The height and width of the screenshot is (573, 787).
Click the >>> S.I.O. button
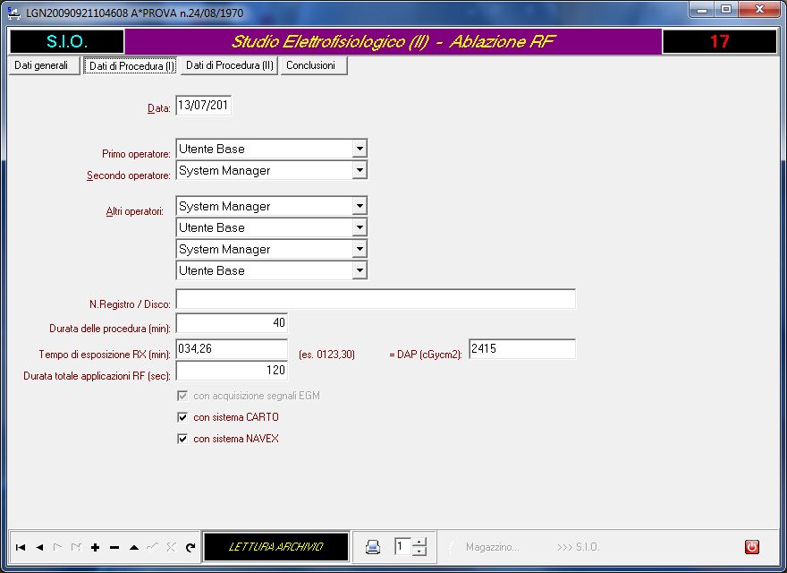pyautogui.click(x=579, y=547)
